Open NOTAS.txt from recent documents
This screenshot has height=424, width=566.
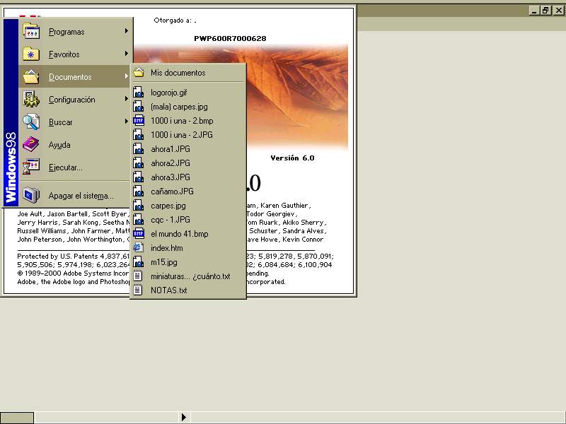coord(188,290)
